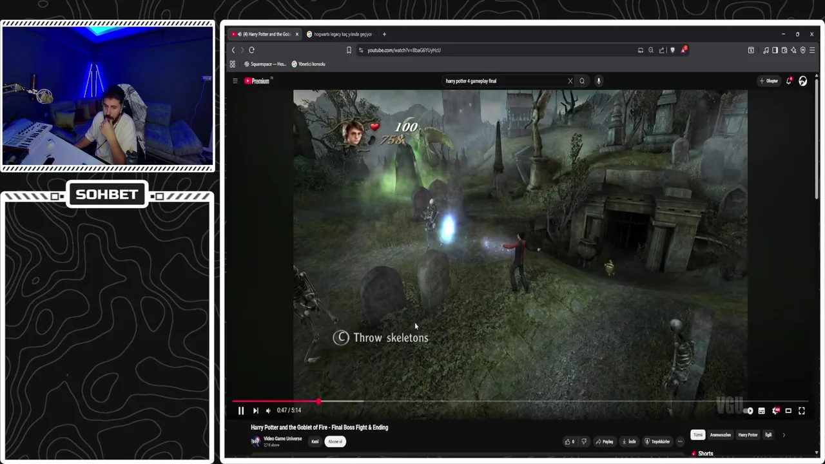This screenshot has width=825, height=464.
Task: Dislike the video
Action: pyautogui.click(x=584, y=441)
